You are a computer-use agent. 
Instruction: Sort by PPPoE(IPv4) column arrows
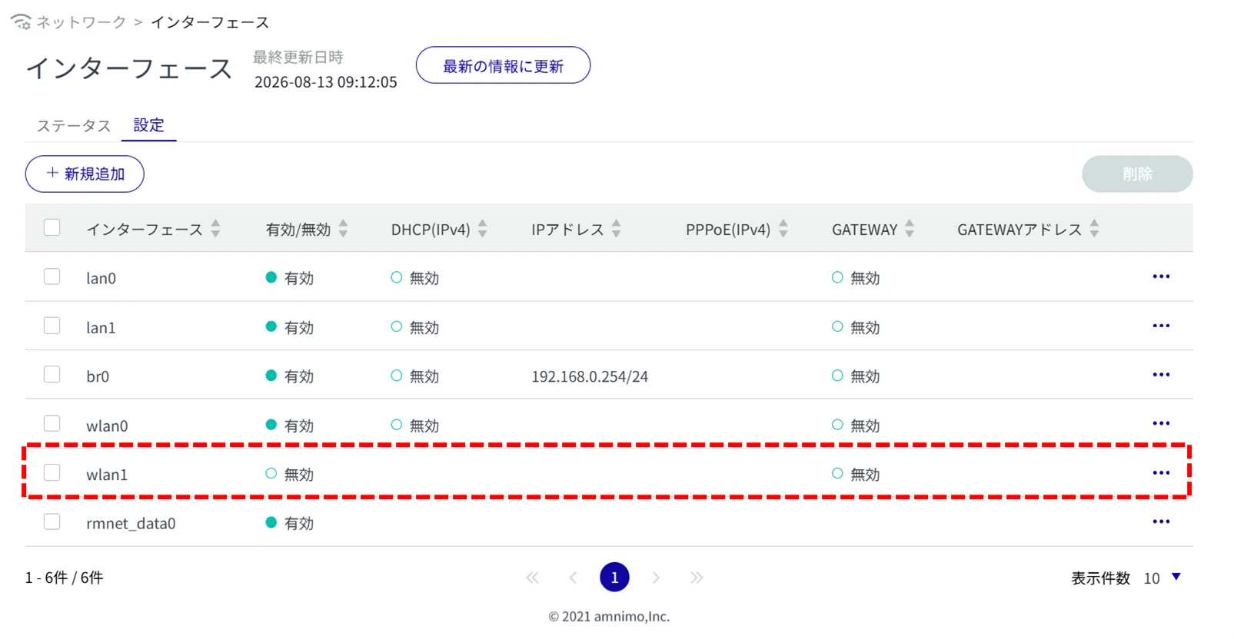click(x=783, y=228)
